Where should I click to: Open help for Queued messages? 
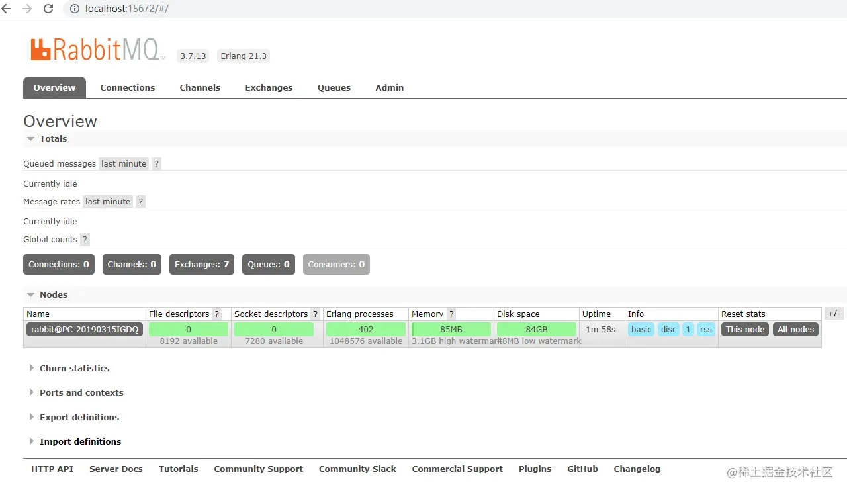coord(156,164)
